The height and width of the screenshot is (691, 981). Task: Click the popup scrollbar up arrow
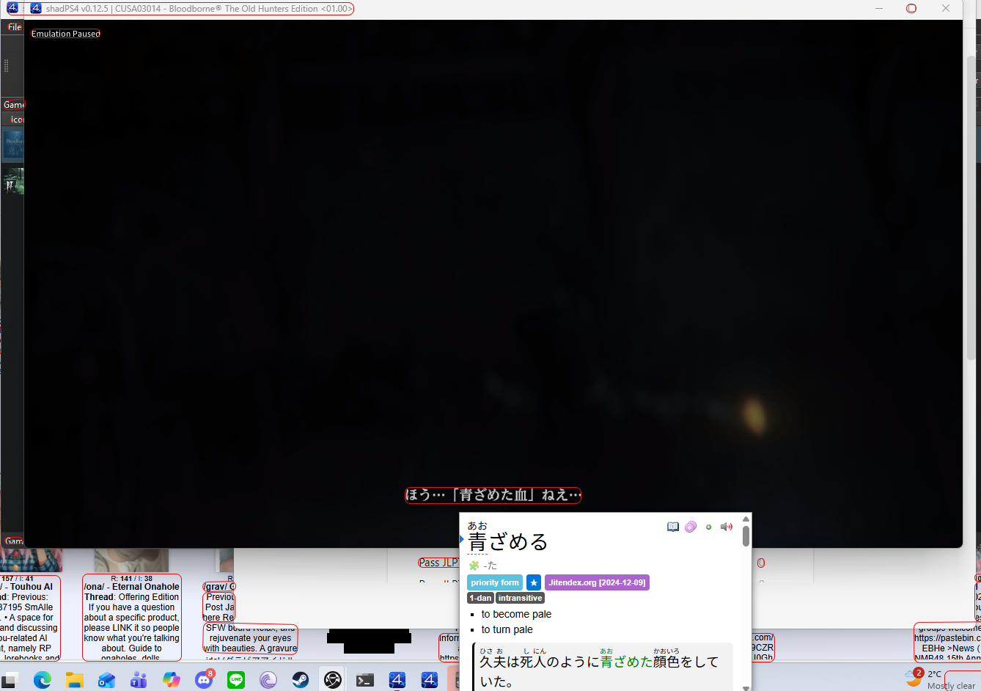[x=746, y=519]
